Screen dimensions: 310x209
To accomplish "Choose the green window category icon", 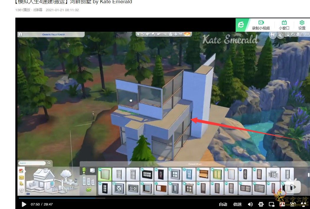I will tap(84, 170).
